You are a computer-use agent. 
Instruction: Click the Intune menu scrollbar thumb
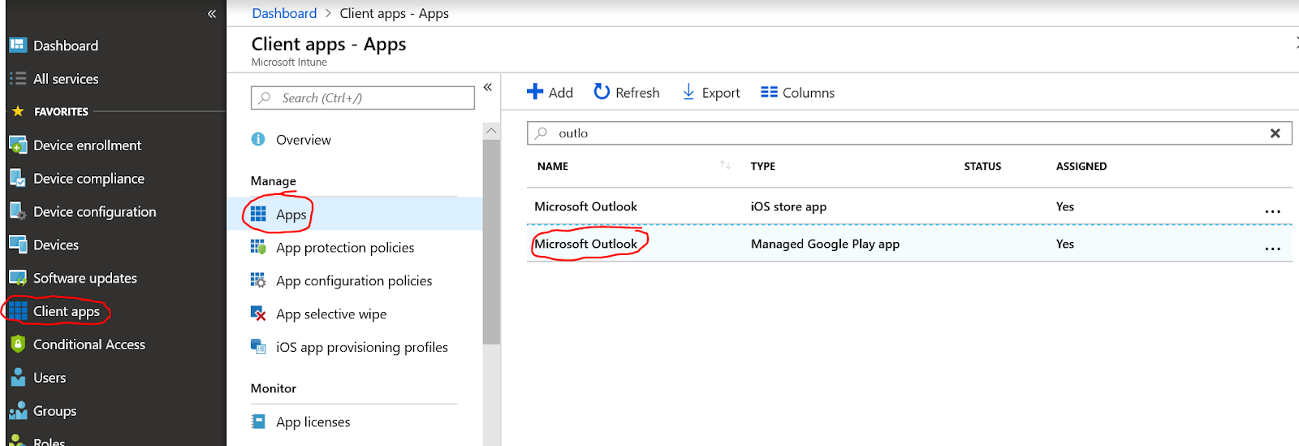click(x=491, y=241)
